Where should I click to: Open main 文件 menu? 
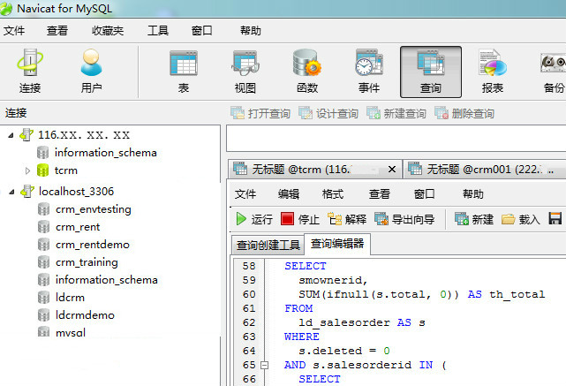pos(14,31)
